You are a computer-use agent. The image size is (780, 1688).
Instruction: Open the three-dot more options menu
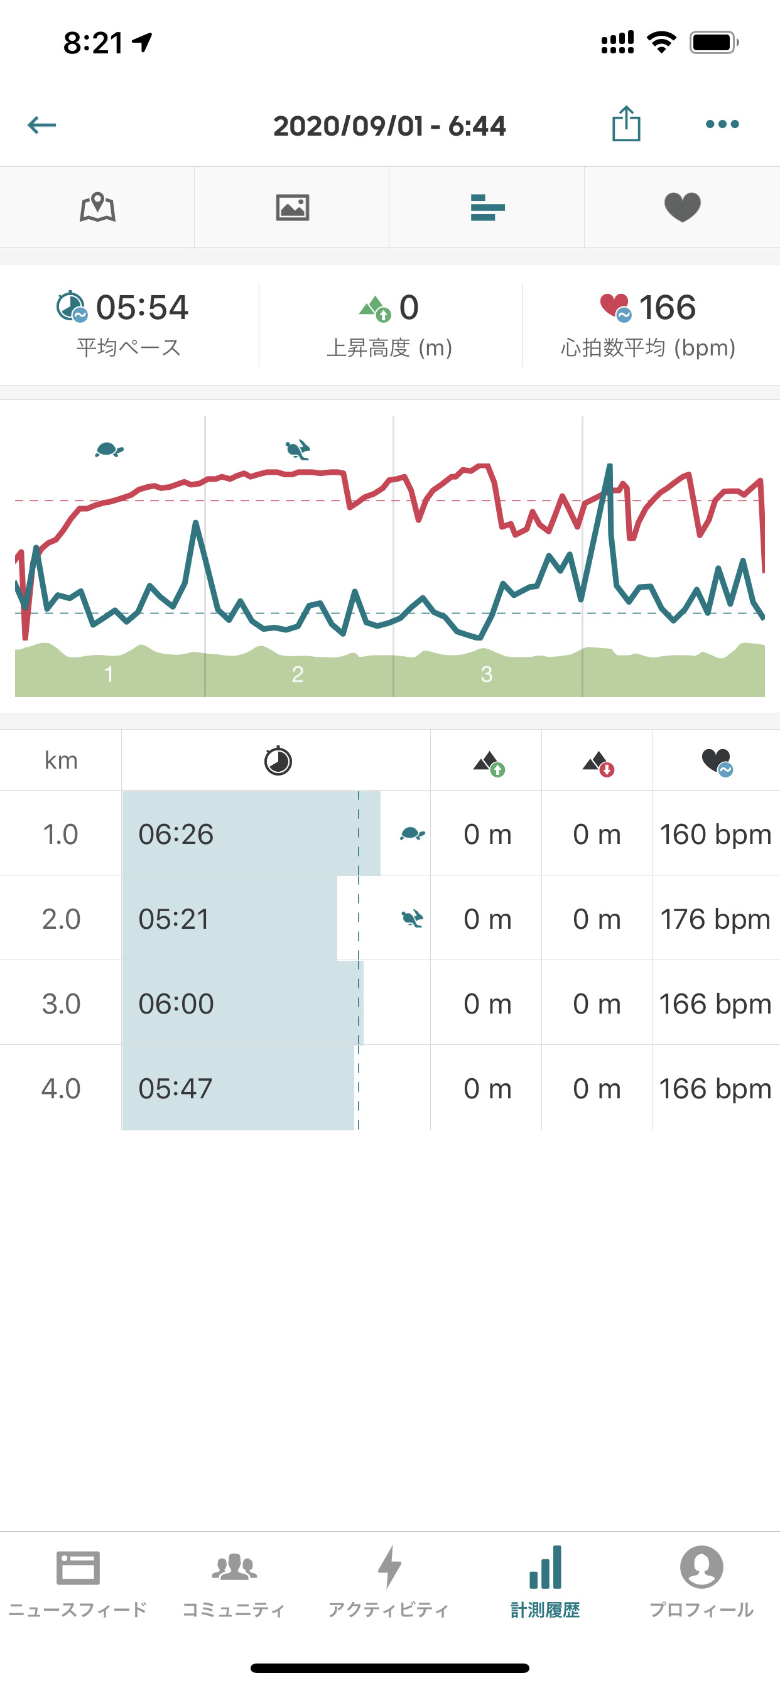pos(722,124)
